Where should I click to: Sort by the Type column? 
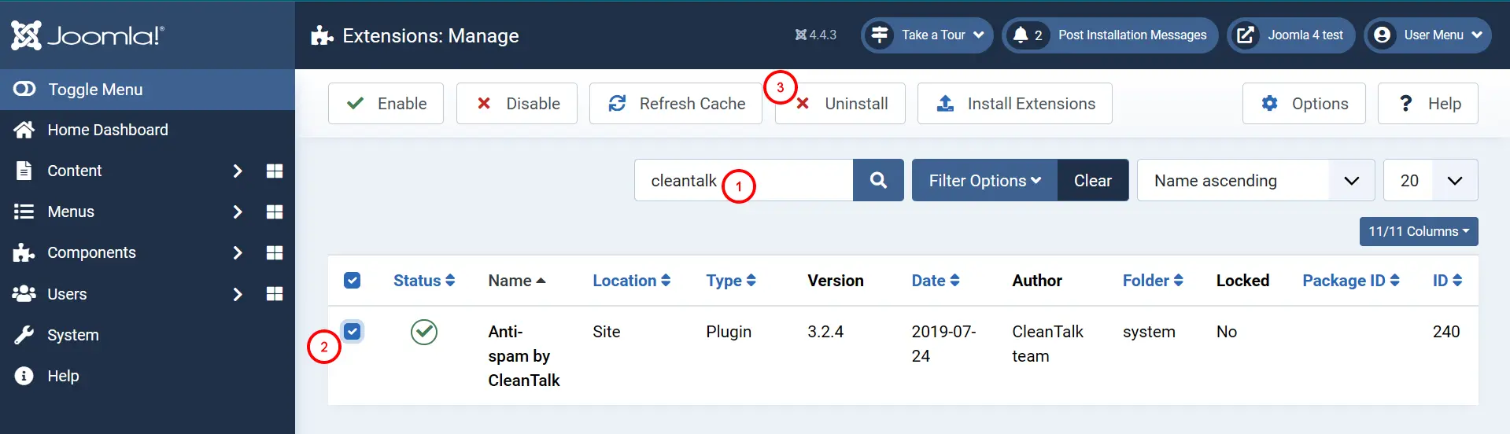click(x=731, y=280)
